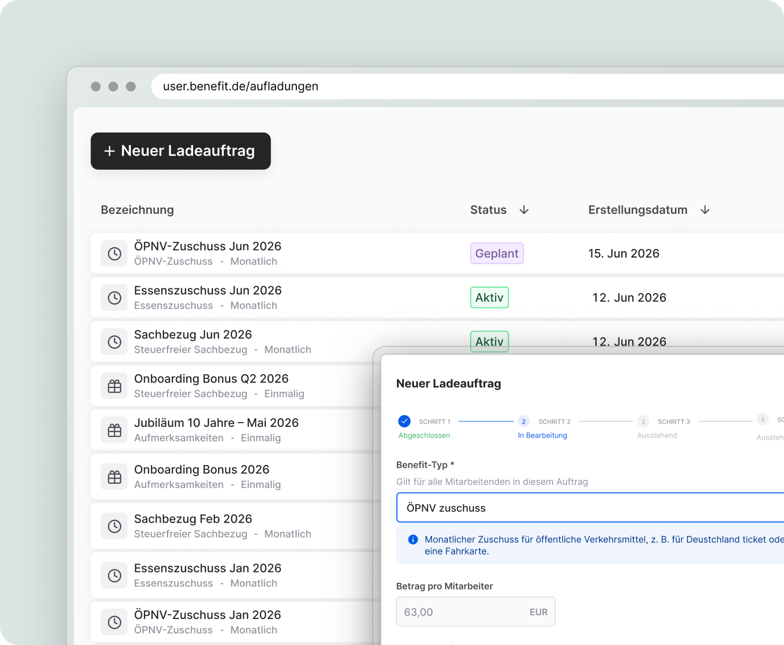Click the clock icon beside Sachbezug Jun 2026
Viewport: 784px width, 645px height.
point(114,342)
